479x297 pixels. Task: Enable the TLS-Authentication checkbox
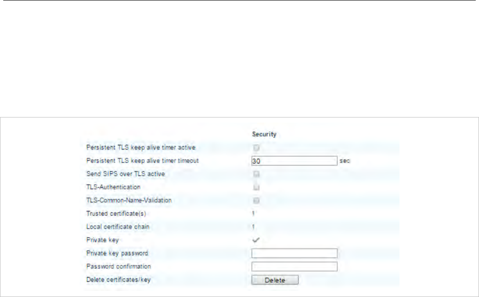pos(256,187)
